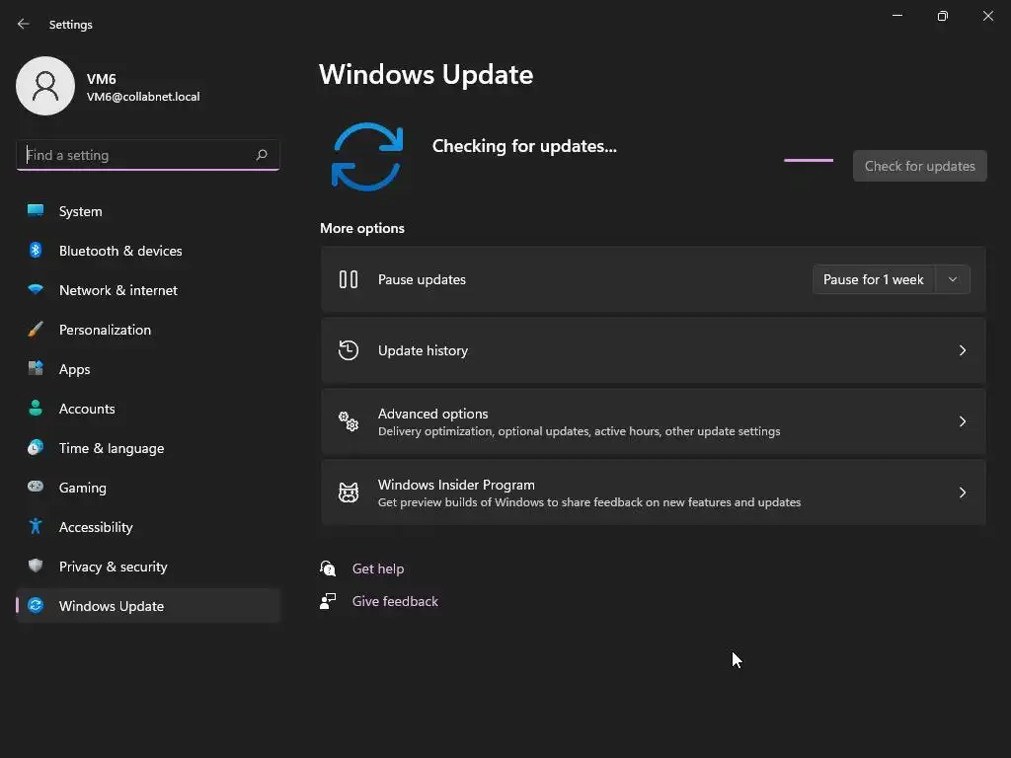Restore down the Settings window

click(942, 16)
